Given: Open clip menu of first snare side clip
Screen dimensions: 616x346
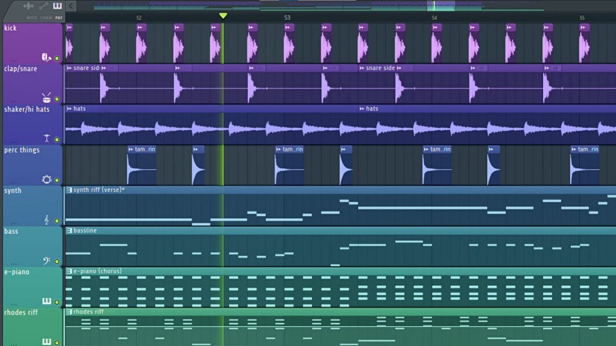Looking at the screenshot, I should pyautogui.click(x=69, y=68).
